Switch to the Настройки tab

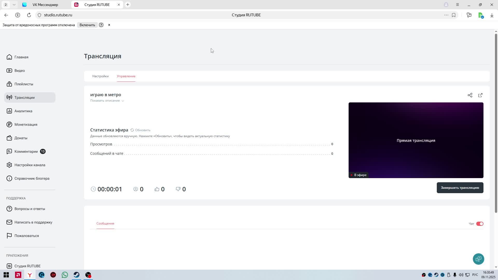(x=100, y=76)
